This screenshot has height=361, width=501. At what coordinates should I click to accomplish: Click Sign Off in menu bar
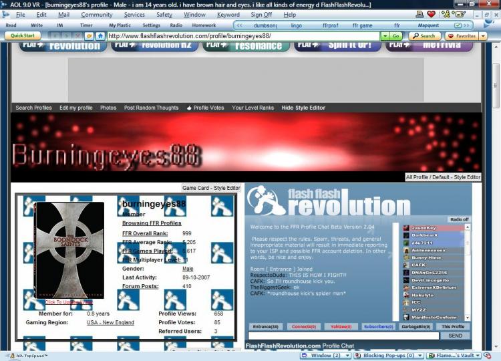point(261,15)
